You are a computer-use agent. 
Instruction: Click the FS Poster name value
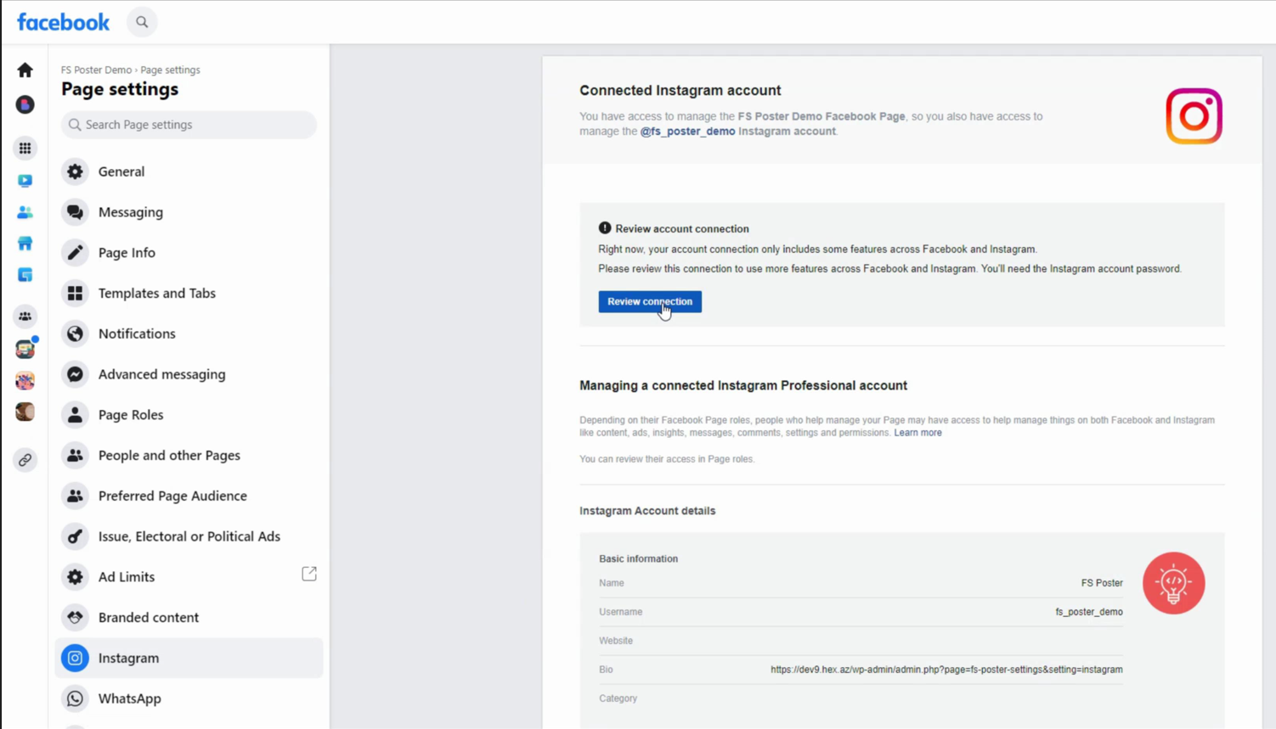coord(1102,583)
